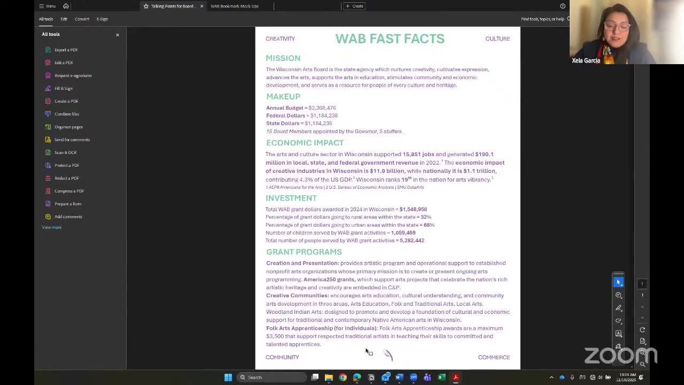The width and height of the screenshot is (684, 385).
Task: Open Scan & OCR tool
Action: coord(61,152)
